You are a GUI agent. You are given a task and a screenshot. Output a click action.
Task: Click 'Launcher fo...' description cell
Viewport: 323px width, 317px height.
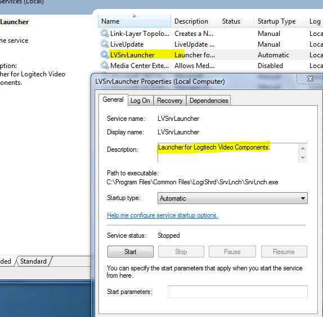click(x=195, y=55)
